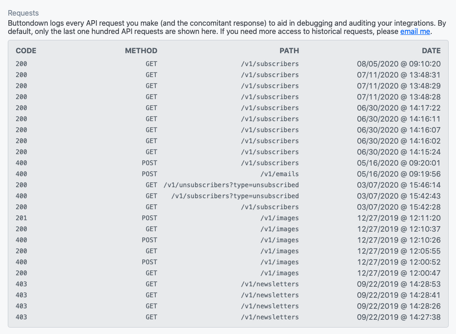Screen dimensions: 456x334
Task: Click the date 03/07/2020 @ 15:42:28
Action: pos(399,207)
